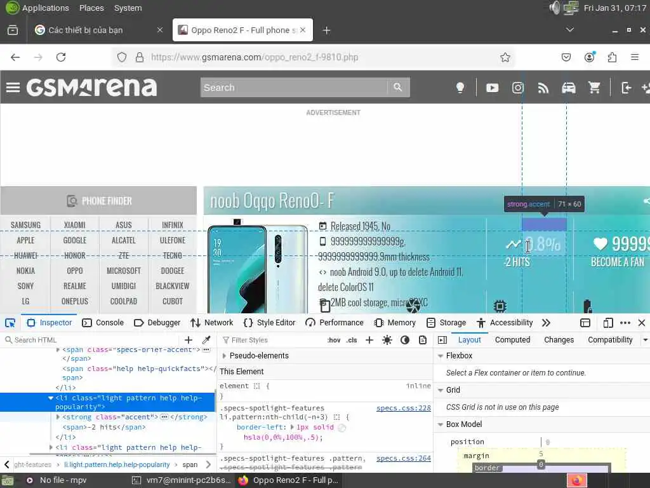Open GSMArena YouTube icon
The width and height of the screenshot is (650, 488).
(492, 88)
